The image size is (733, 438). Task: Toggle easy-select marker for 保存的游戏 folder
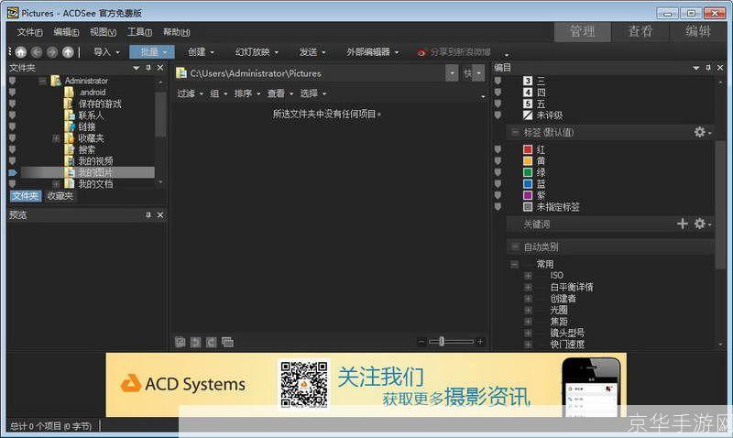[12, 104]
